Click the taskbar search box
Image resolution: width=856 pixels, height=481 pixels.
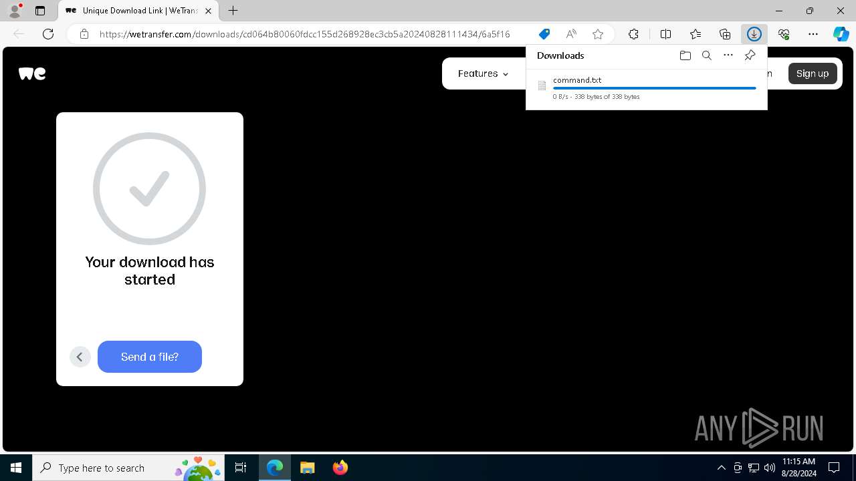tap(128, 468)
